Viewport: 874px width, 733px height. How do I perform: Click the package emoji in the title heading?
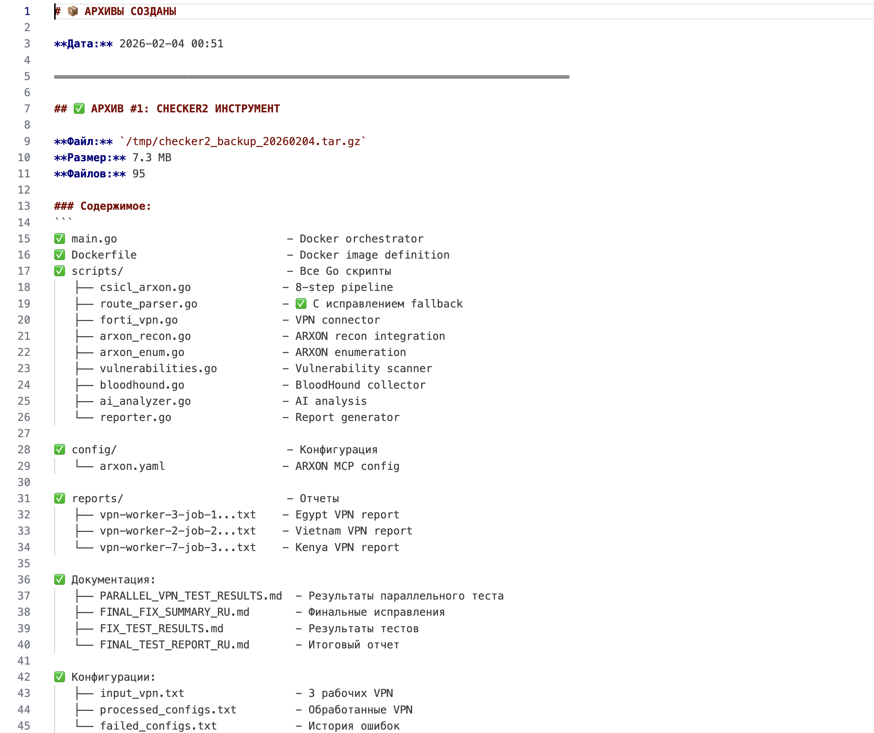(x=73, y=11)
